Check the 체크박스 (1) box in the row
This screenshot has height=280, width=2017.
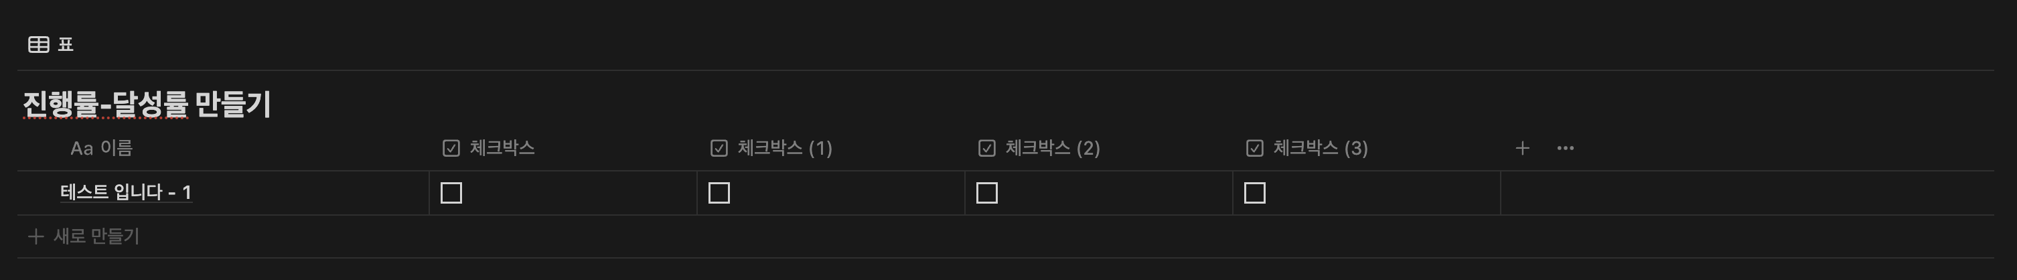pos(719,193)
